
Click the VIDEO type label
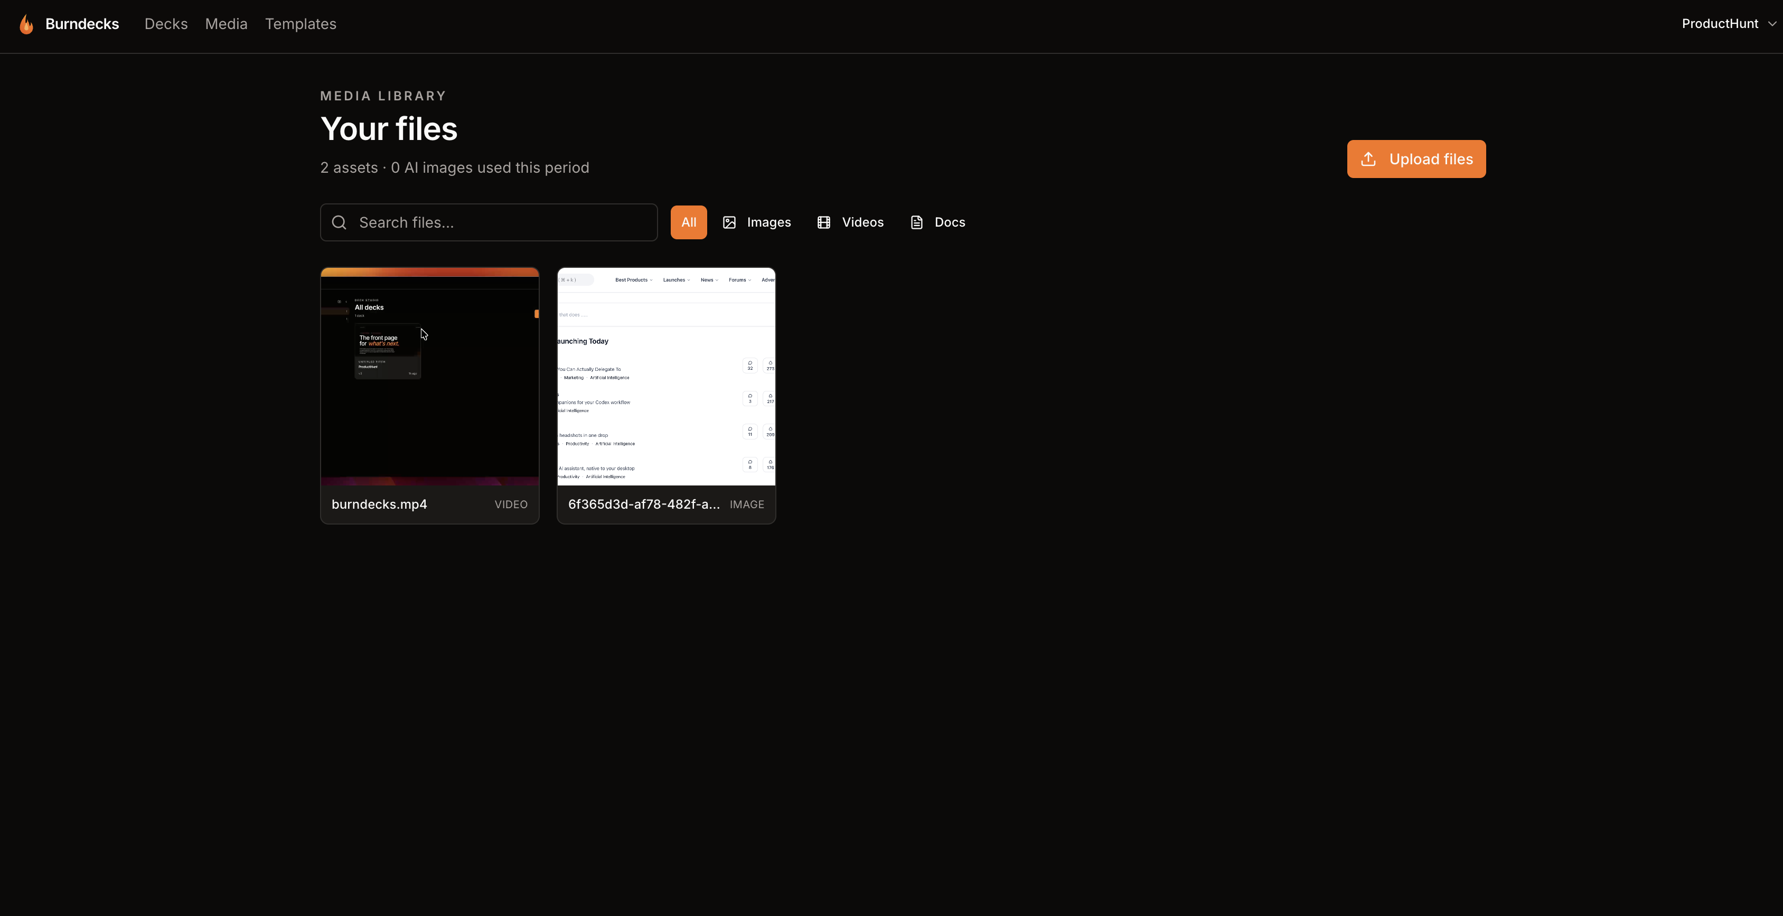(511, 504)
